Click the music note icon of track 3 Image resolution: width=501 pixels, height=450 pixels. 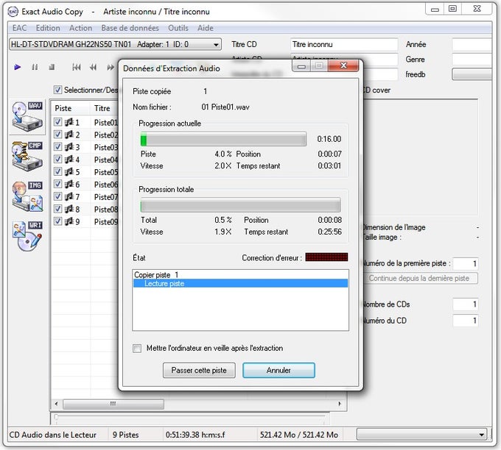(69, 147)
